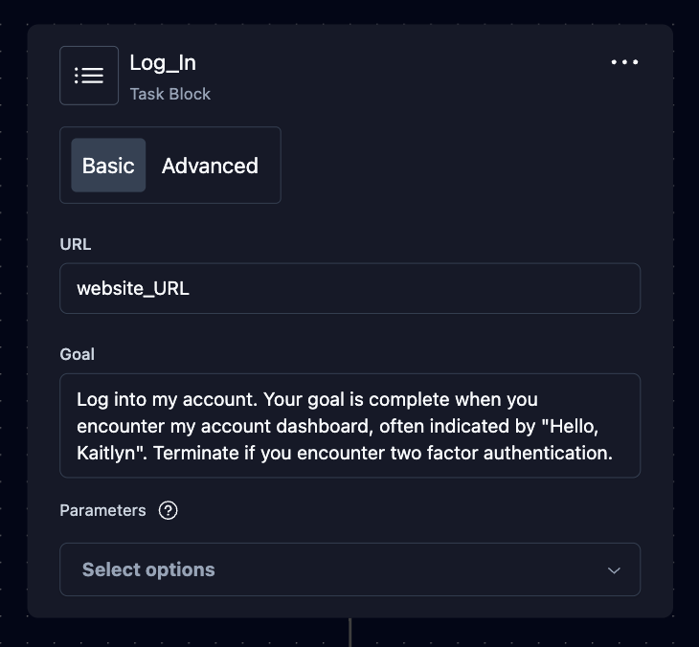
Task: Click the "Task Block" subtitle text
Action: tap(170, 94)
